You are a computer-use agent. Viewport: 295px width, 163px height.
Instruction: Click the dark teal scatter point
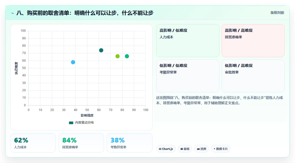pos(101,50)
